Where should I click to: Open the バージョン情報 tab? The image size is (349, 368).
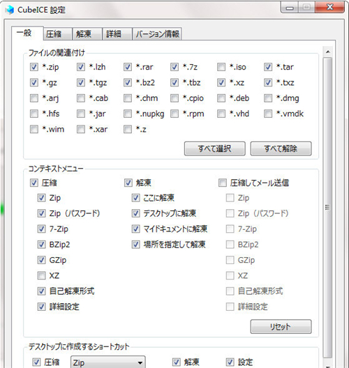(157, 34)
